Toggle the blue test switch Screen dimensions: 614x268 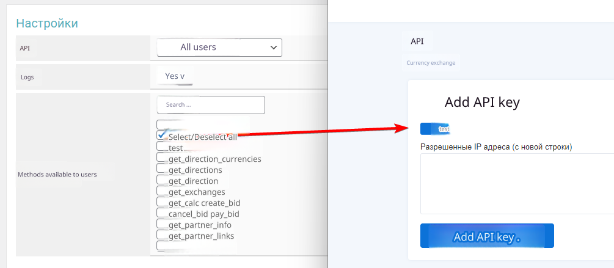(434, 129)
